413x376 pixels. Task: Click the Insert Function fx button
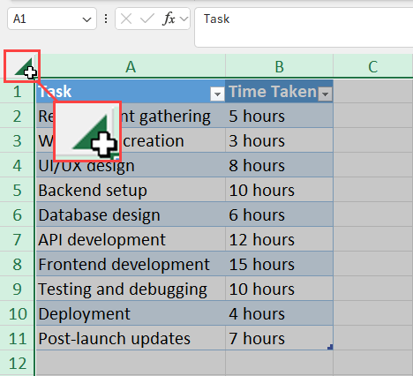[x=169, y=19]
